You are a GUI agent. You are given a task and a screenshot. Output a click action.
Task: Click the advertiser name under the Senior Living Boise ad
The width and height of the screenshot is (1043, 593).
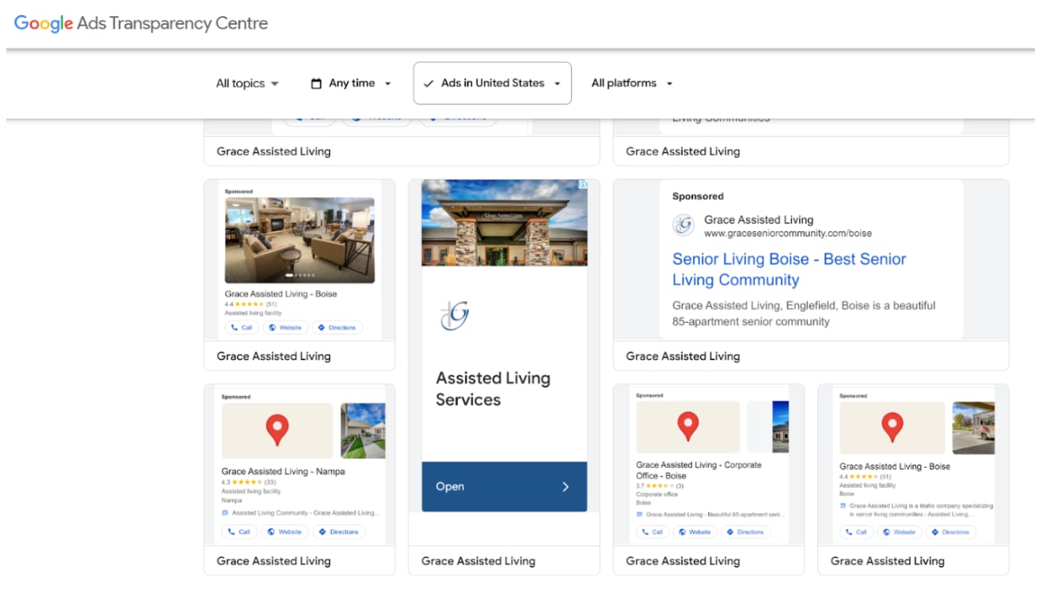pyautogui.click(x=683, y=356)
